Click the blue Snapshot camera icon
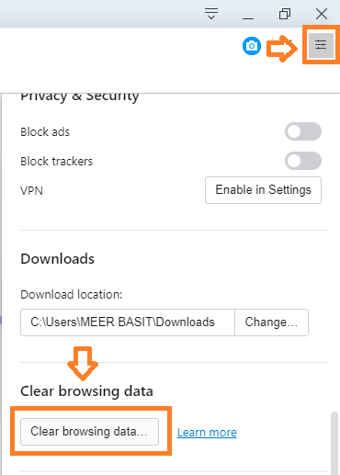The width and height of the screenshot is (340, 475). (x=252, y=46)
